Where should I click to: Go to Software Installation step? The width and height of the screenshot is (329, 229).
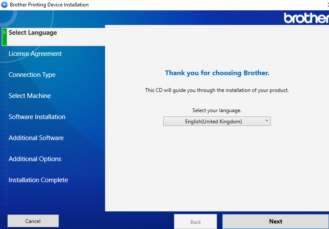37,117
